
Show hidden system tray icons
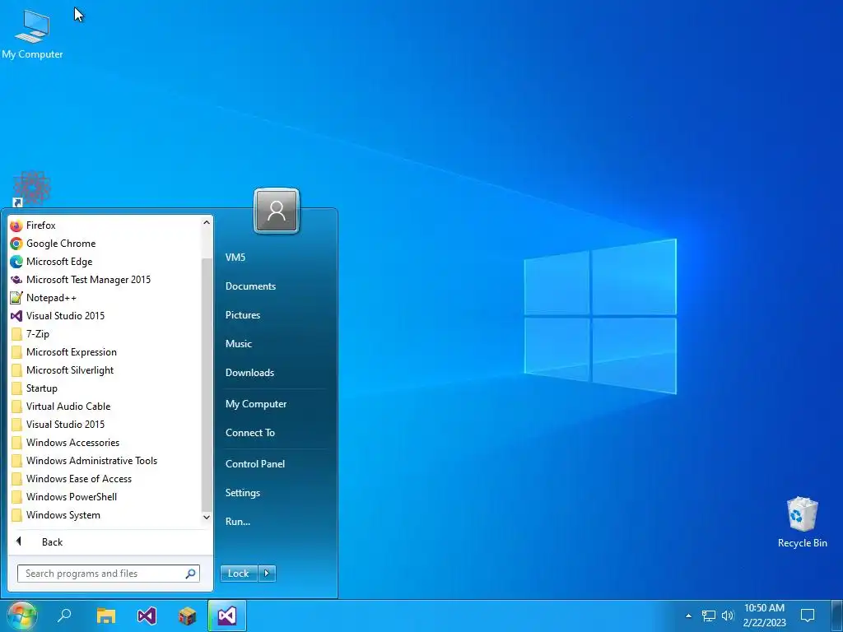(x=689, y=616)
